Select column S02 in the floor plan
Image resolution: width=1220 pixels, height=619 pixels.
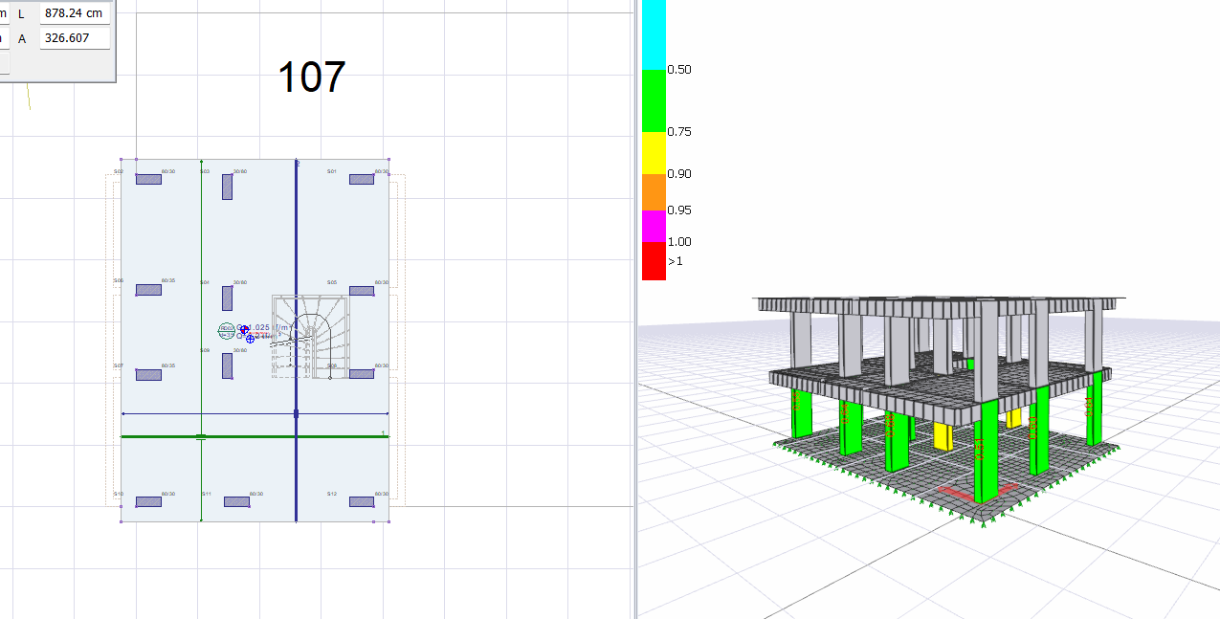tap(148, 179)
